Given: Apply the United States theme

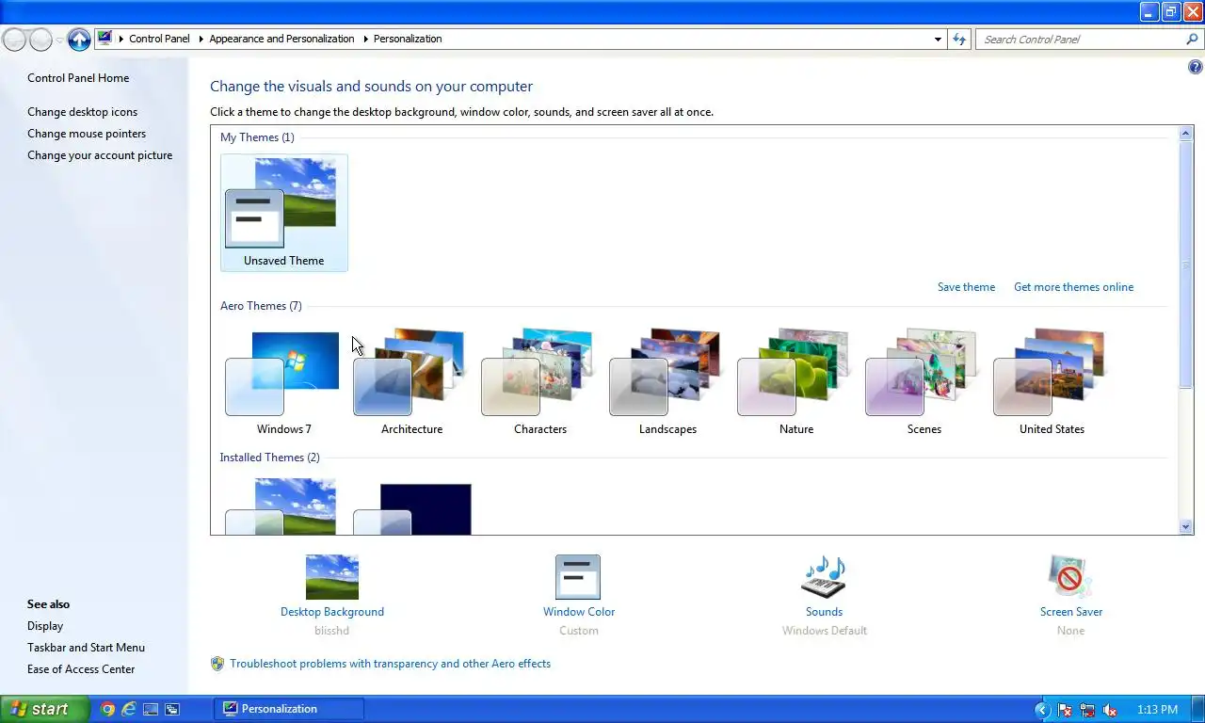Looking at the screenshot, I should [x=1052, y=382].
